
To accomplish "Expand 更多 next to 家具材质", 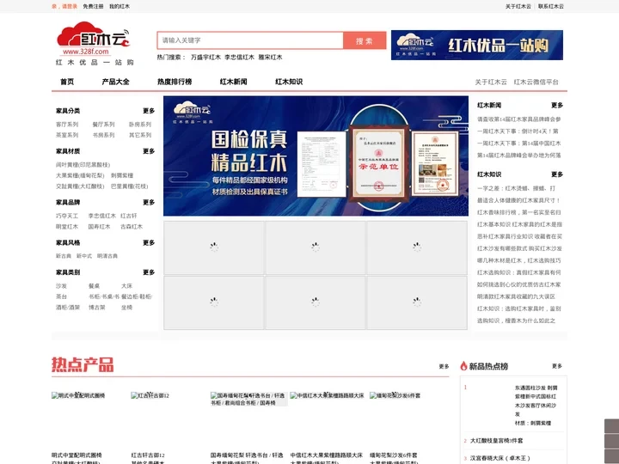I will [149, 151].
